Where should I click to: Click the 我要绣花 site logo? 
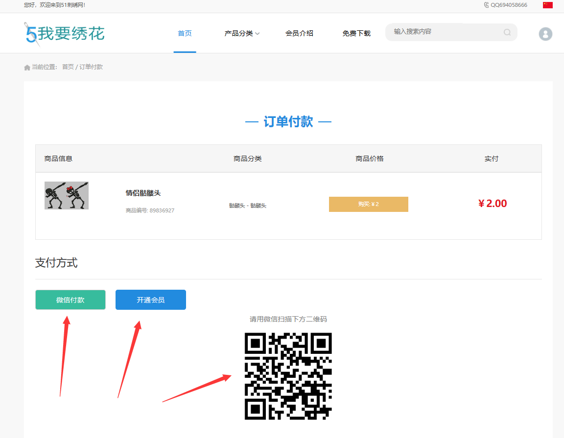pyautogui.click(x=64, y=34)
